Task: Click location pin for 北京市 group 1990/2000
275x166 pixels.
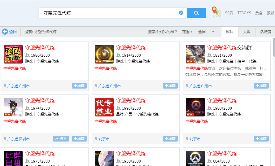Action: point(96,139)
